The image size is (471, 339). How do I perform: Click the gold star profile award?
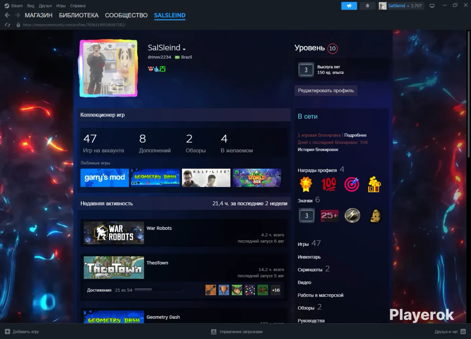[306, 184]
